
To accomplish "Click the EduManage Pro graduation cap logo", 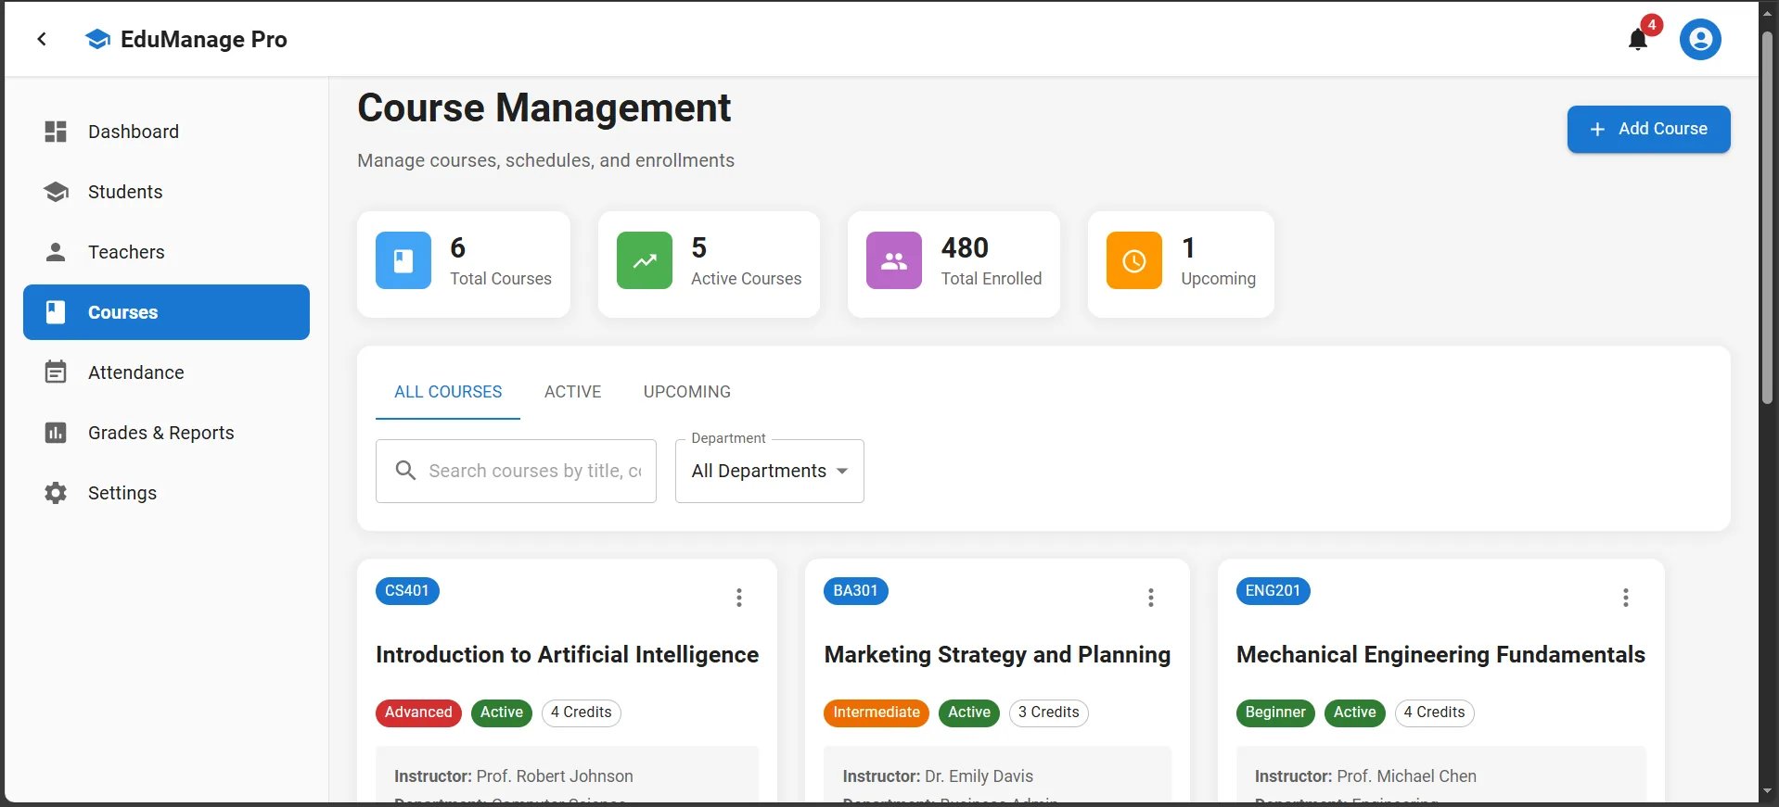I will 97,39.
